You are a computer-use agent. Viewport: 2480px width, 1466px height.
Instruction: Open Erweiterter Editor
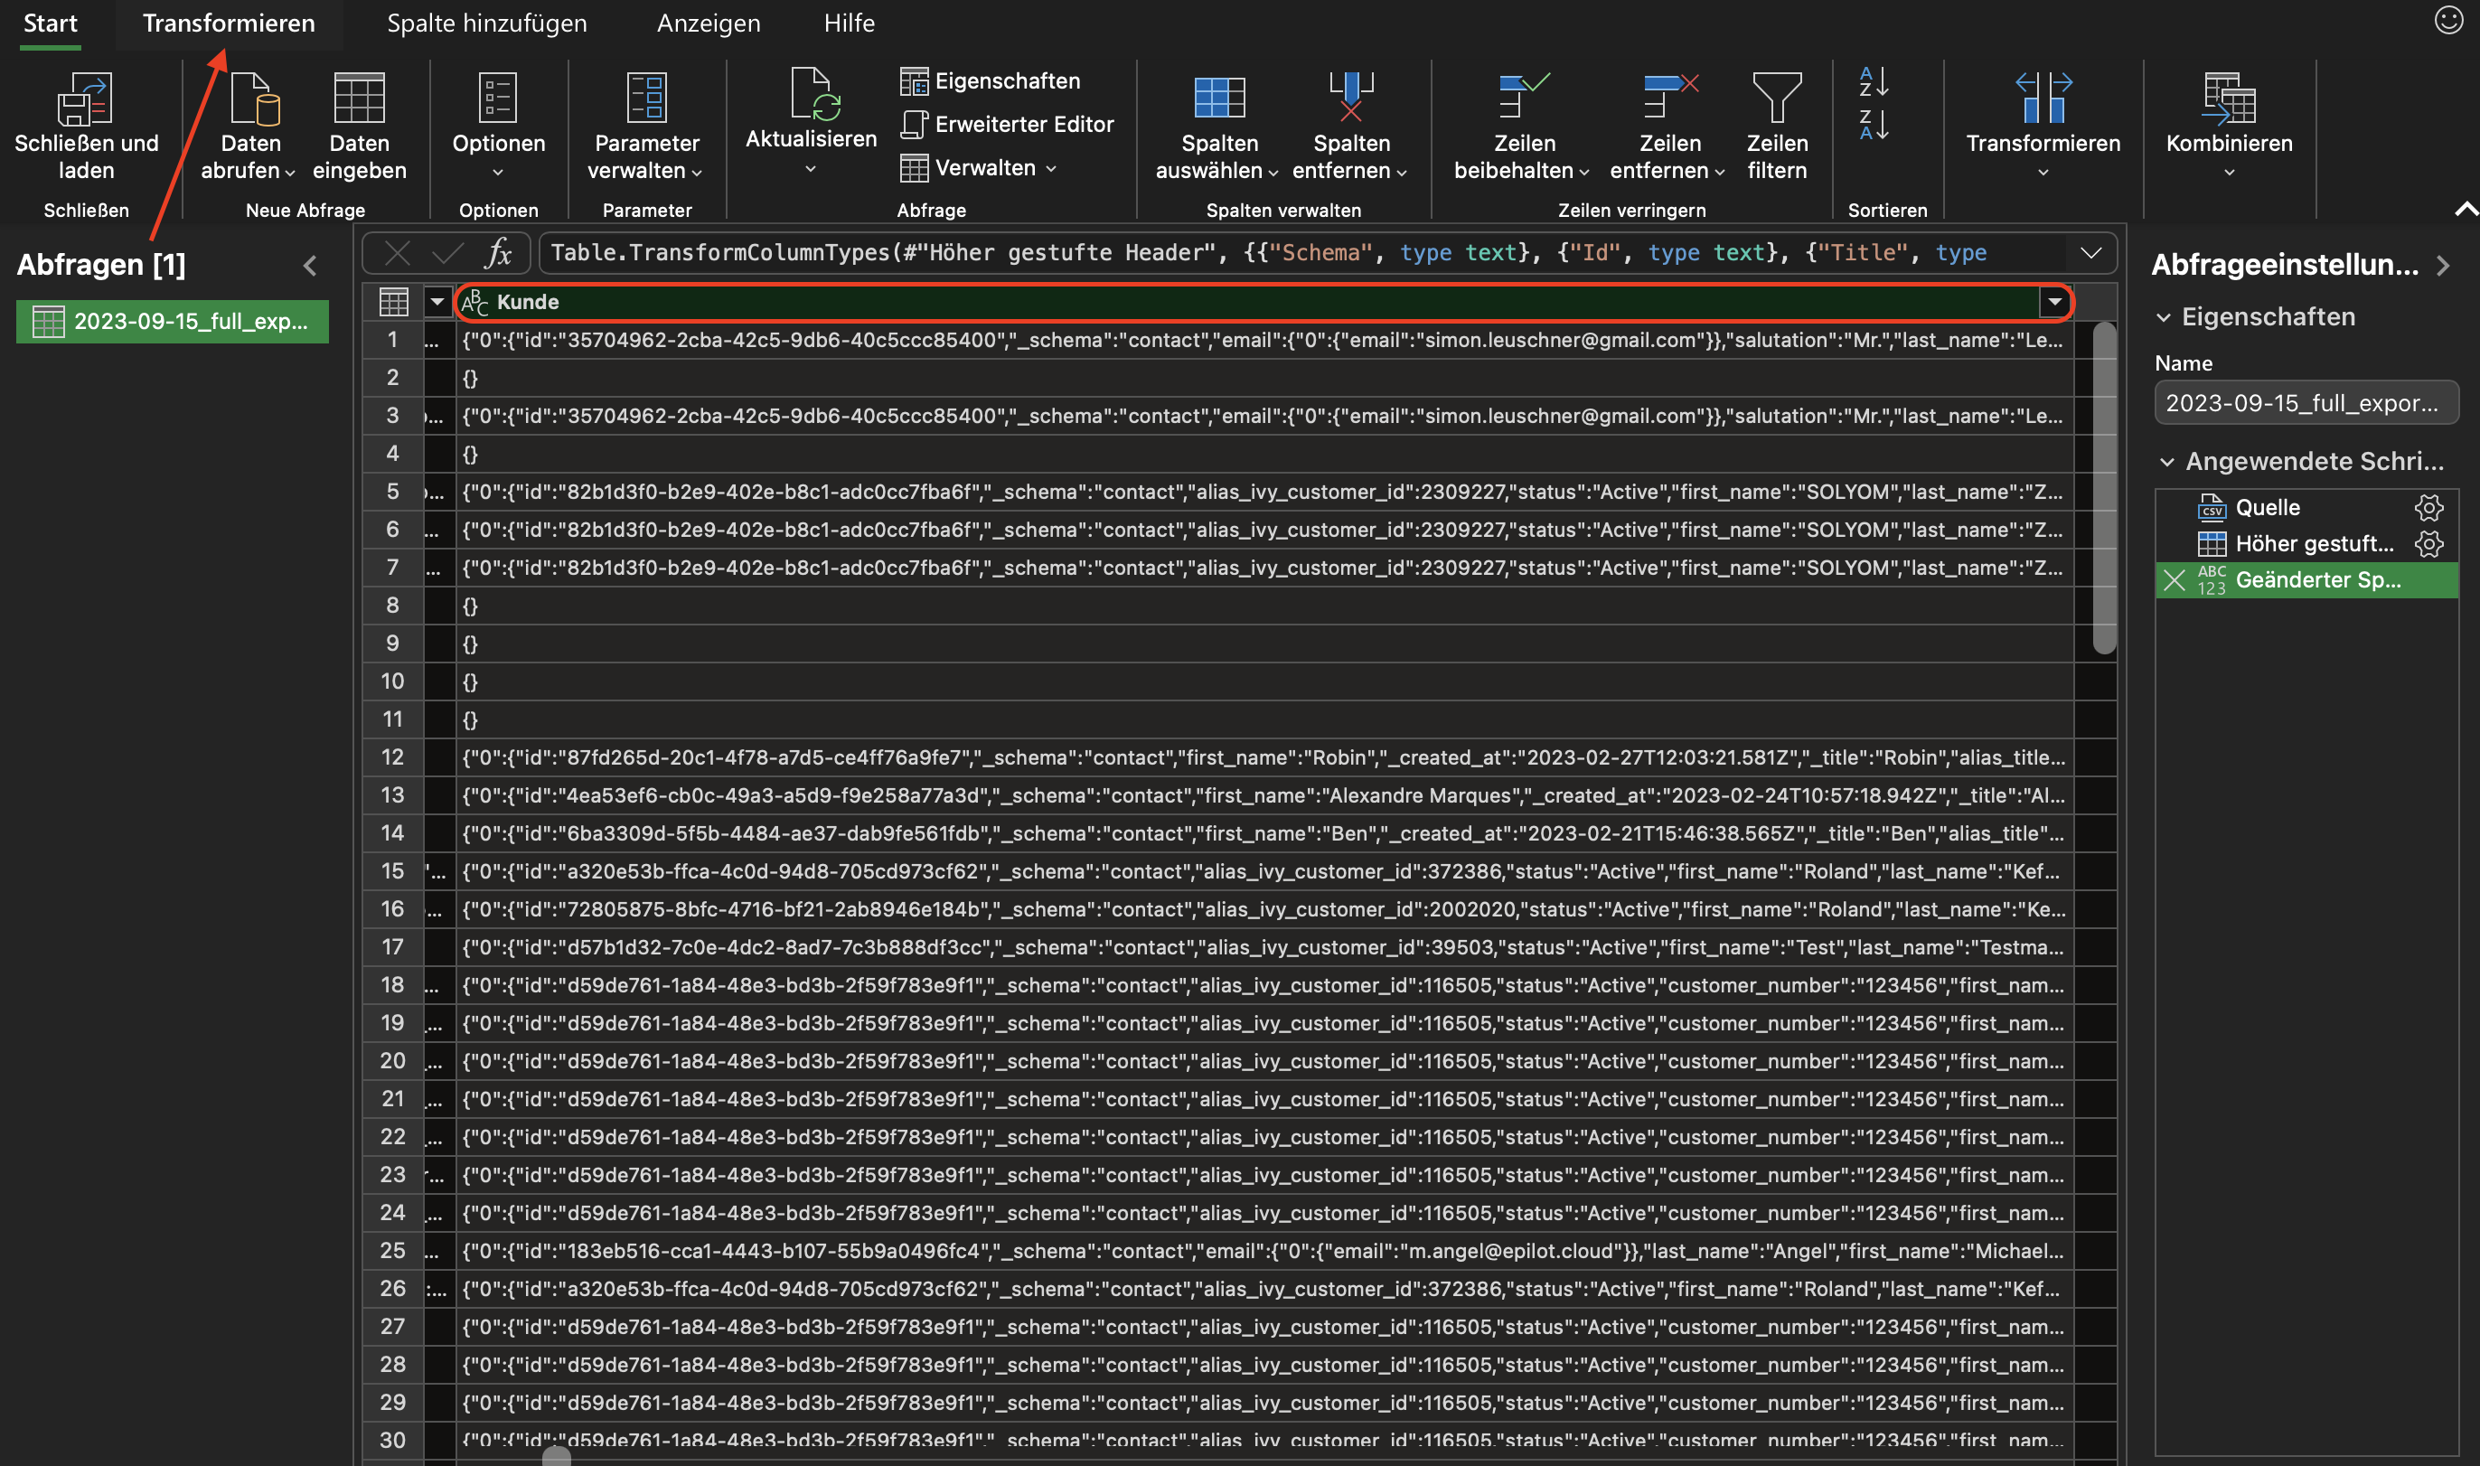(x=1007, y=125)
